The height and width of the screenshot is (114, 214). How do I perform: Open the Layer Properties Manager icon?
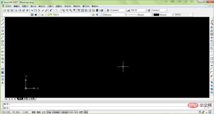(42, 15)
